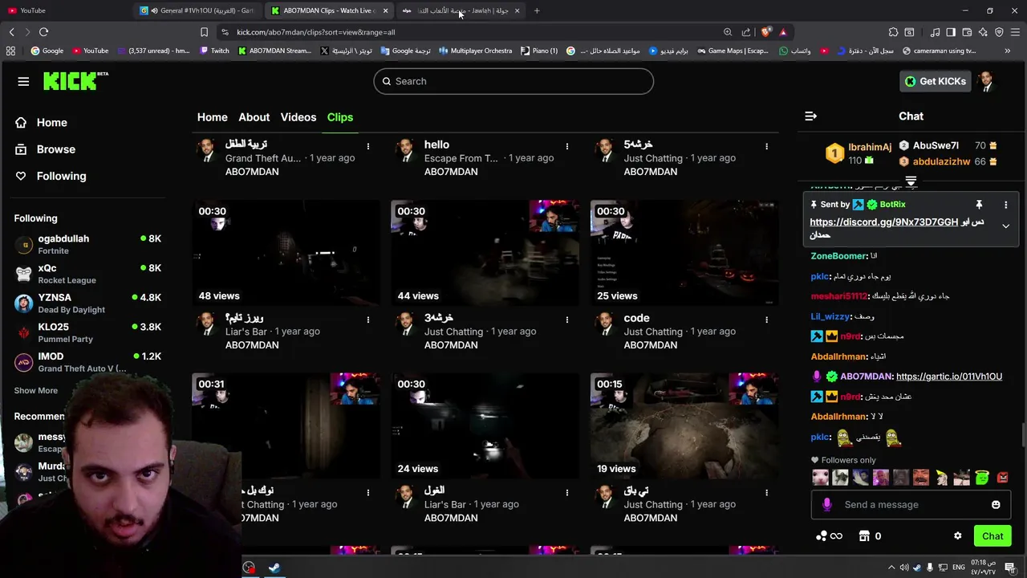Click the Brave Shields lion icon
The height and width of the screenshot is (578, 1027).
click(x=766, y=32)
